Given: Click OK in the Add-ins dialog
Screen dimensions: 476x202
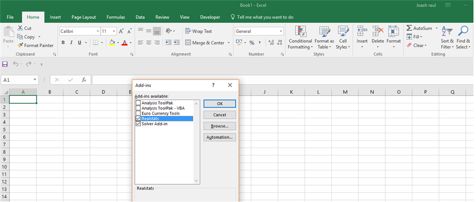Looking at the screenshot, I should [x=219, y=103].
